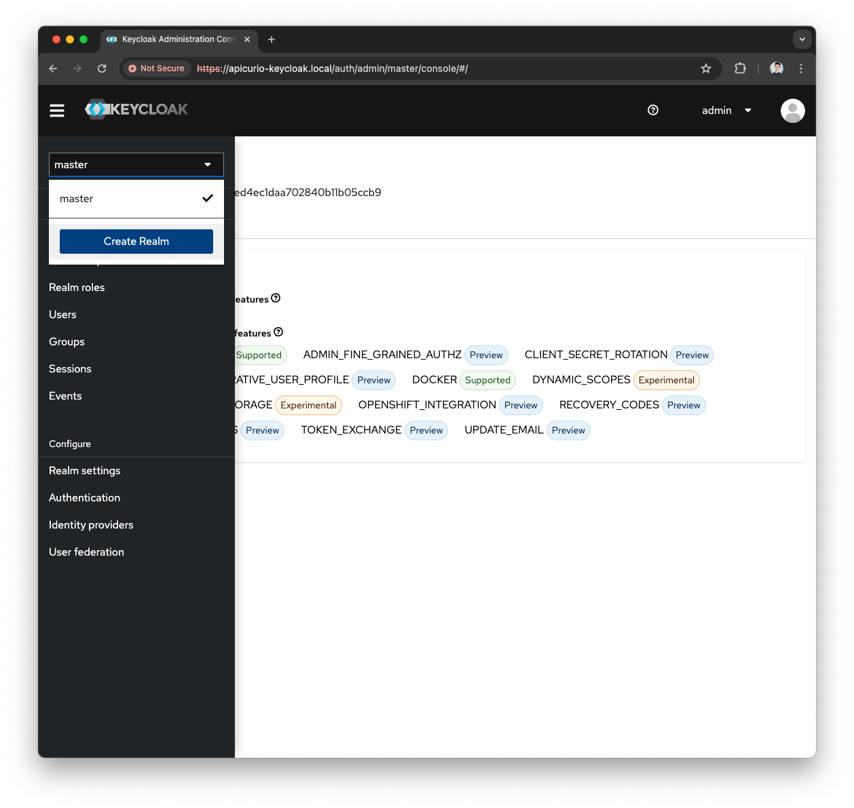This screenshot has height=808, width=854.
Task: Click the Preview badge on TOKEN_EXCHANGE
Action: tap(426, 430)
